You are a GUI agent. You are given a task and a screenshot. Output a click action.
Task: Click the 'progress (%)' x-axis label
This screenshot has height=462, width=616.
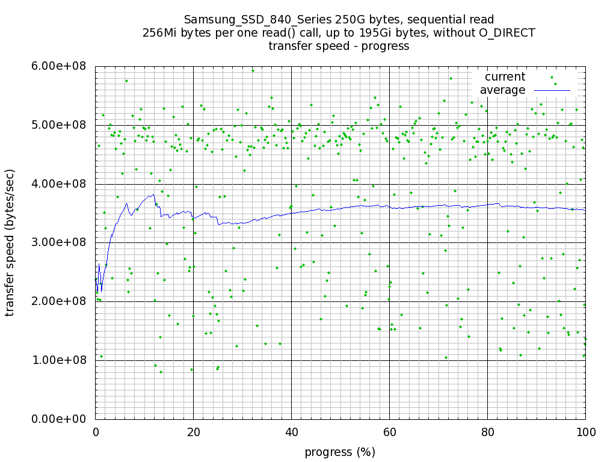pyautogui.click(x=340, y=452)
